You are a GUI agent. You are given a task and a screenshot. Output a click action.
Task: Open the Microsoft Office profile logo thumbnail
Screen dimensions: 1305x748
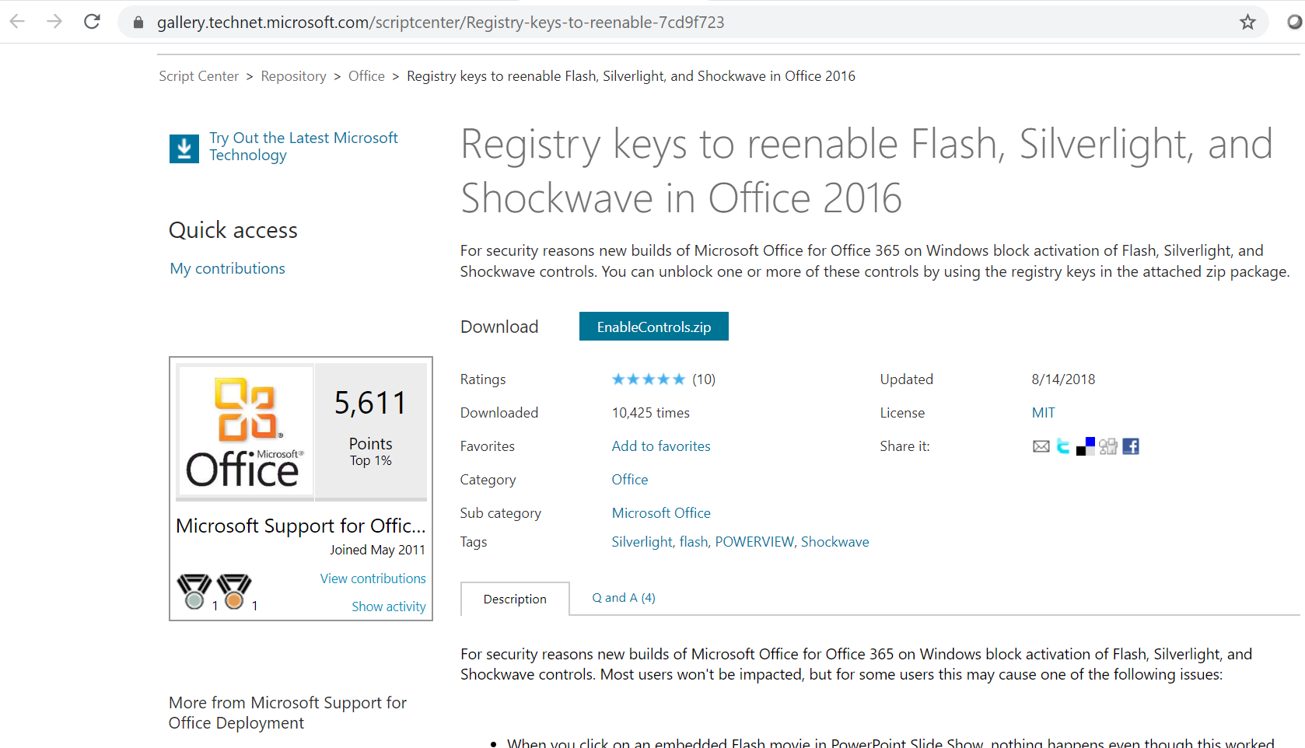[x=245, y=430]
